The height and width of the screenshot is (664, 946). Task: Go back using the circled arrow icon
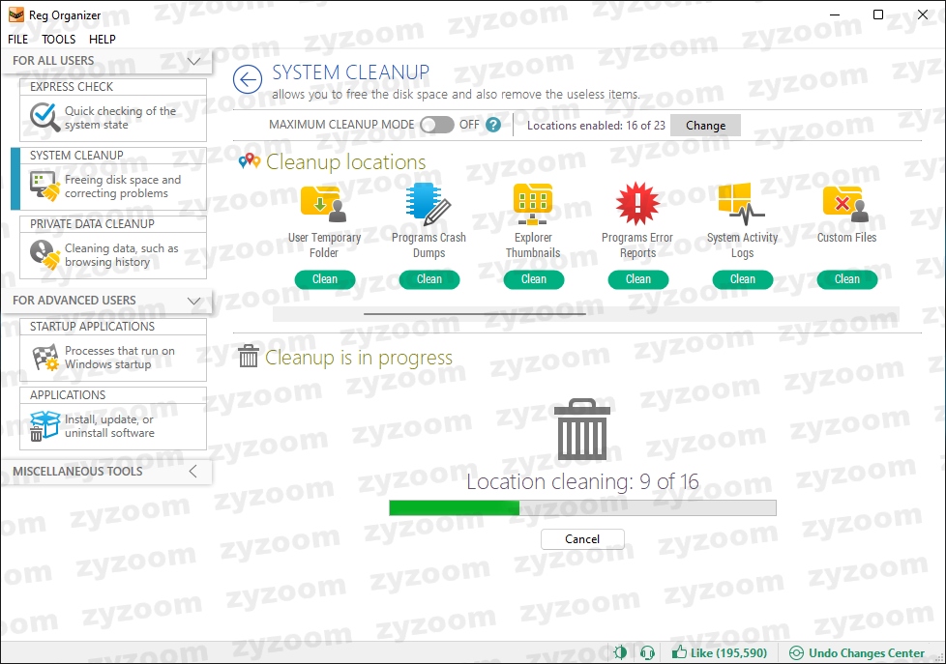(x=248, y=79)
